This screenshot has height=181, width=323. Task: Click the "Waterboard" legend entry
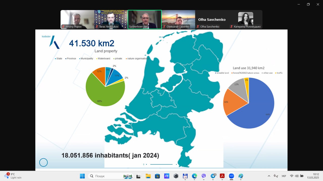[104, 59]
